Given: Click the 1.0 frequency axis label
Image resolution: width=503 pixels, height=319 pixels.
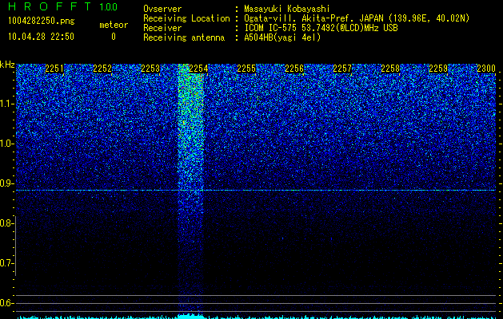Looking at the screenshot, I should 7,144.
